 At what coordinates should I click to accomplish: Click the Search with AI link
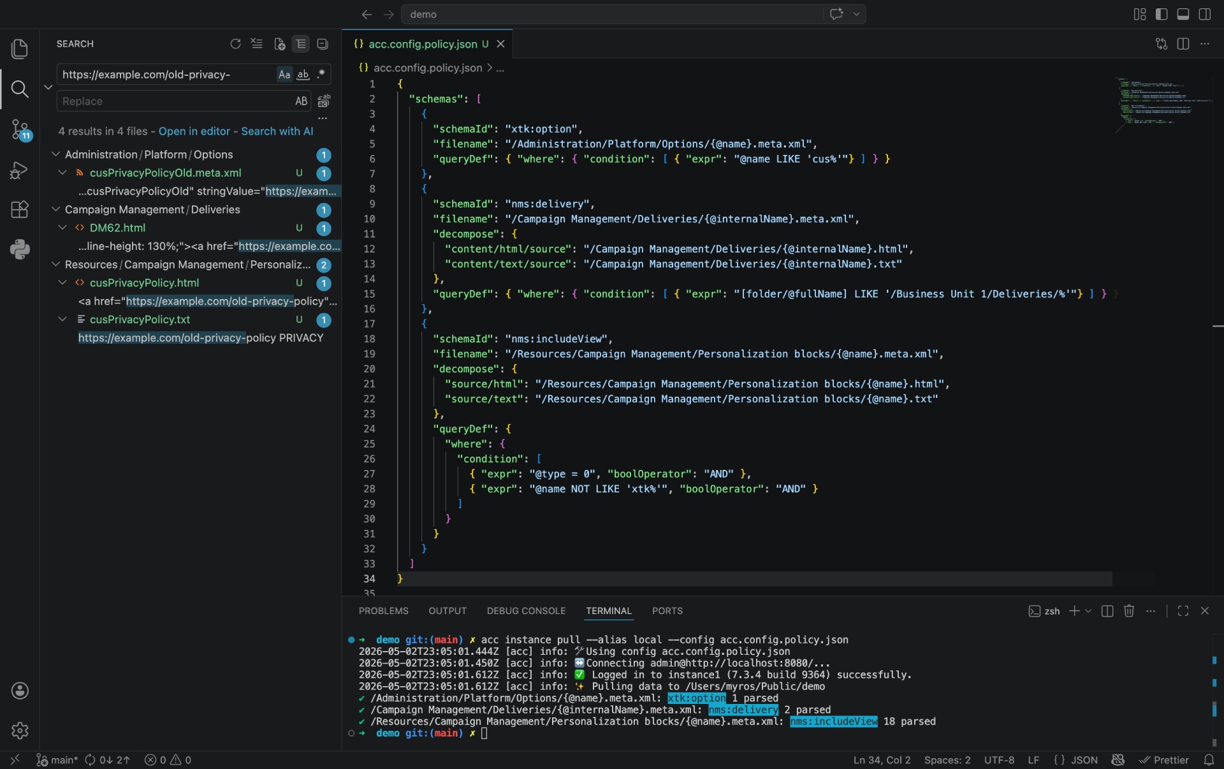coord(277,131)
